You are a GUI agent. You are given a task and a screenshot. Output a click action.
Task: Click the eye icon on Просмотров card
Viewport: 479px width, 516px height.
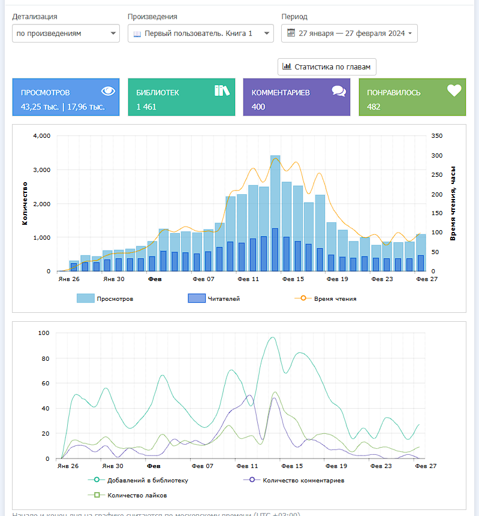point(108,91)
